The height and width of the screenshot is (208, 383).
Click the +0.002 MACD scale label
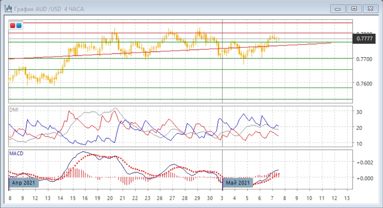365,162
